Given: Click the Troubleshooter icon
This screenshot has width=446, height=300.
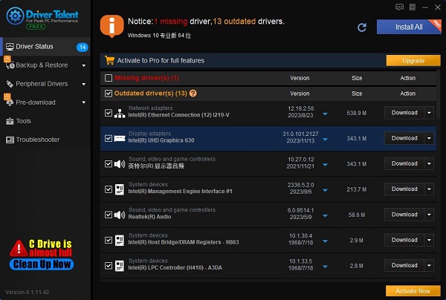Looking at the screenshot, I should click(x=10, y=140).
